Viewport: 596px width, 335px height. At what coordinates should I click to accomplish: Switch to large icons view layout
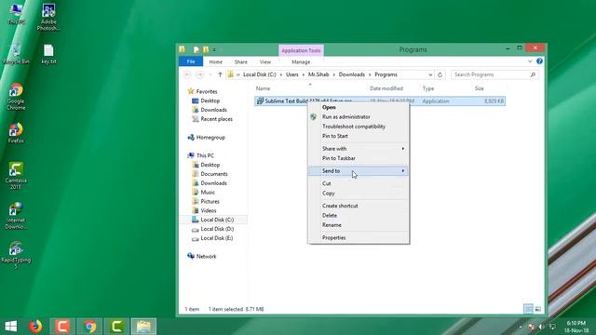(538, 309)
